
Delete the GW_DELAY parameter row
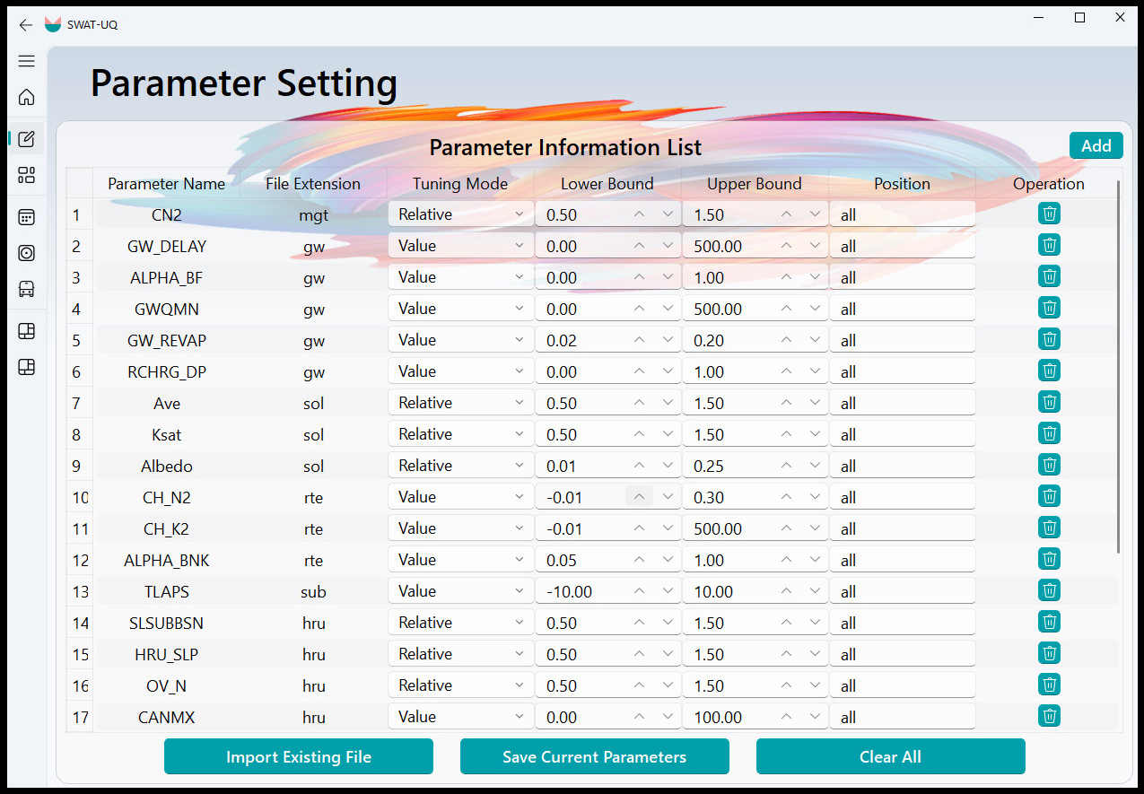pos(1049,245)
